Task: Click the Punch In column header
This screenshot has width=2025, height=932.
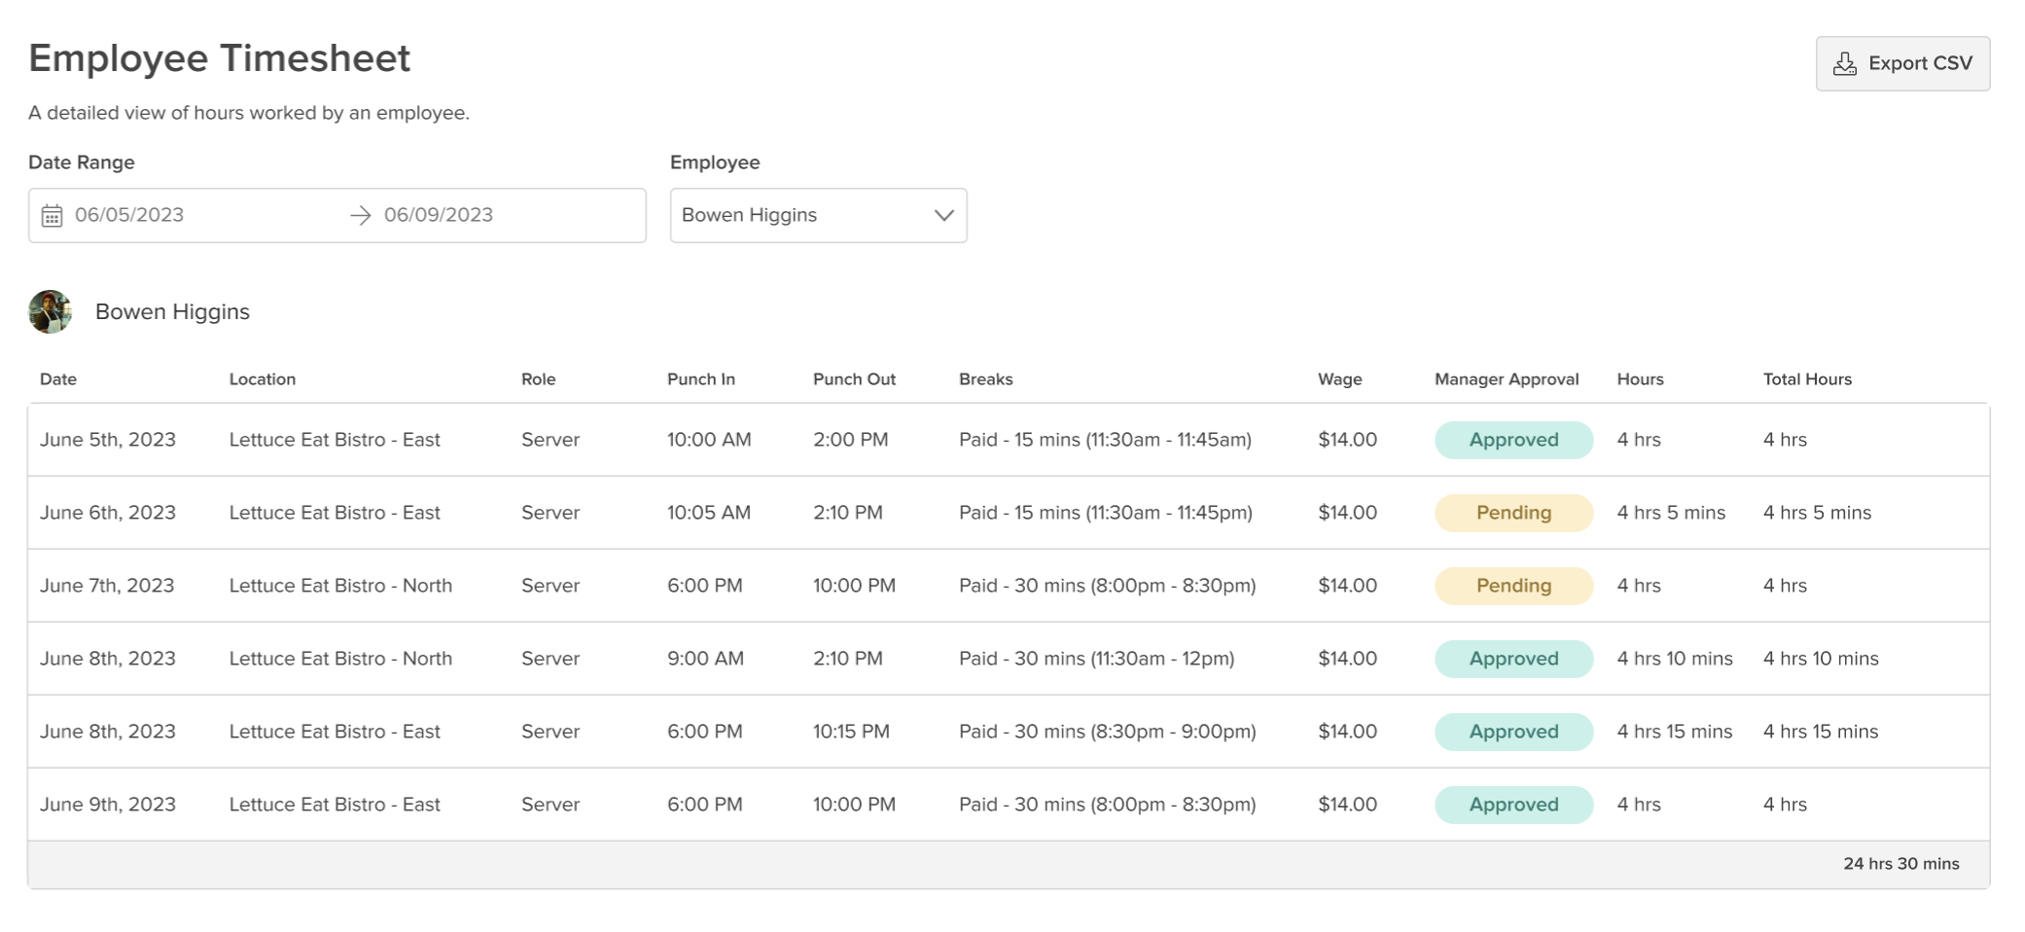Action: 700,379
